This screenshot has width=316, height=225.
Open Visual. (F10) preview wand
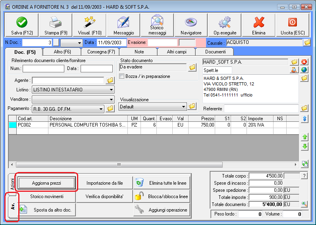(90, 25)
